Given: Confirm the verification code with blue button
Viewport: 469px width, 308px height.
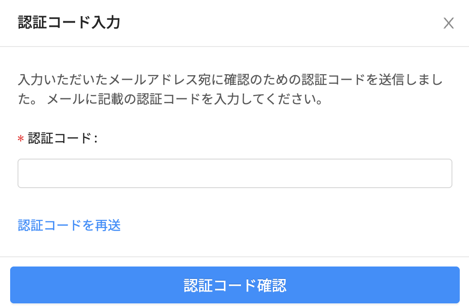Looking at the screenshot, I should coord(234,285).
